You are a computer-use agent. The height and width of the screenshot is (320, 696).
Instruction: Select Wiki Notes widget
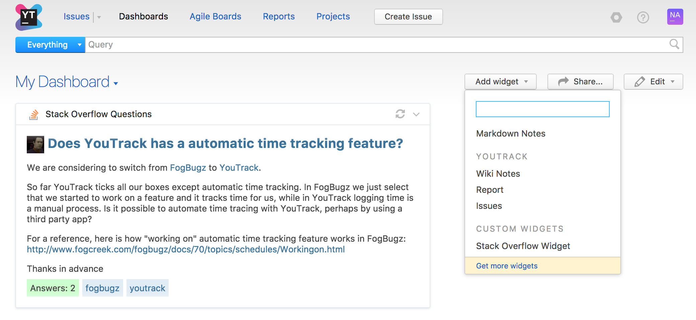(498, 174)
